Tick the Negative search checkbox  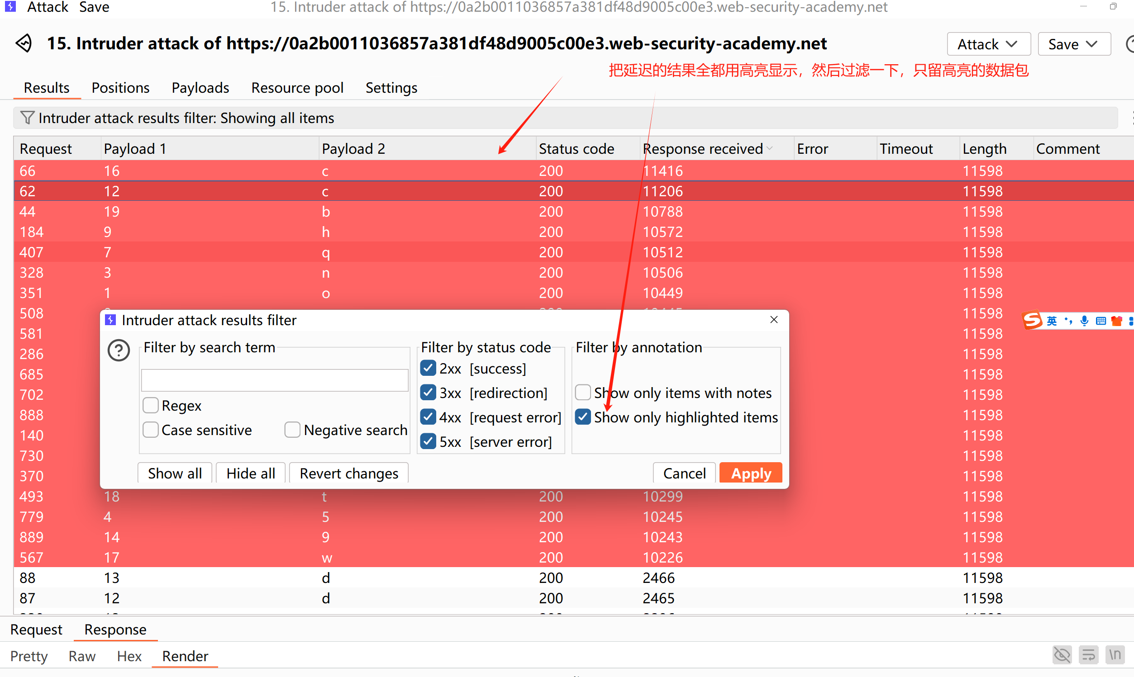coord(292,430)
